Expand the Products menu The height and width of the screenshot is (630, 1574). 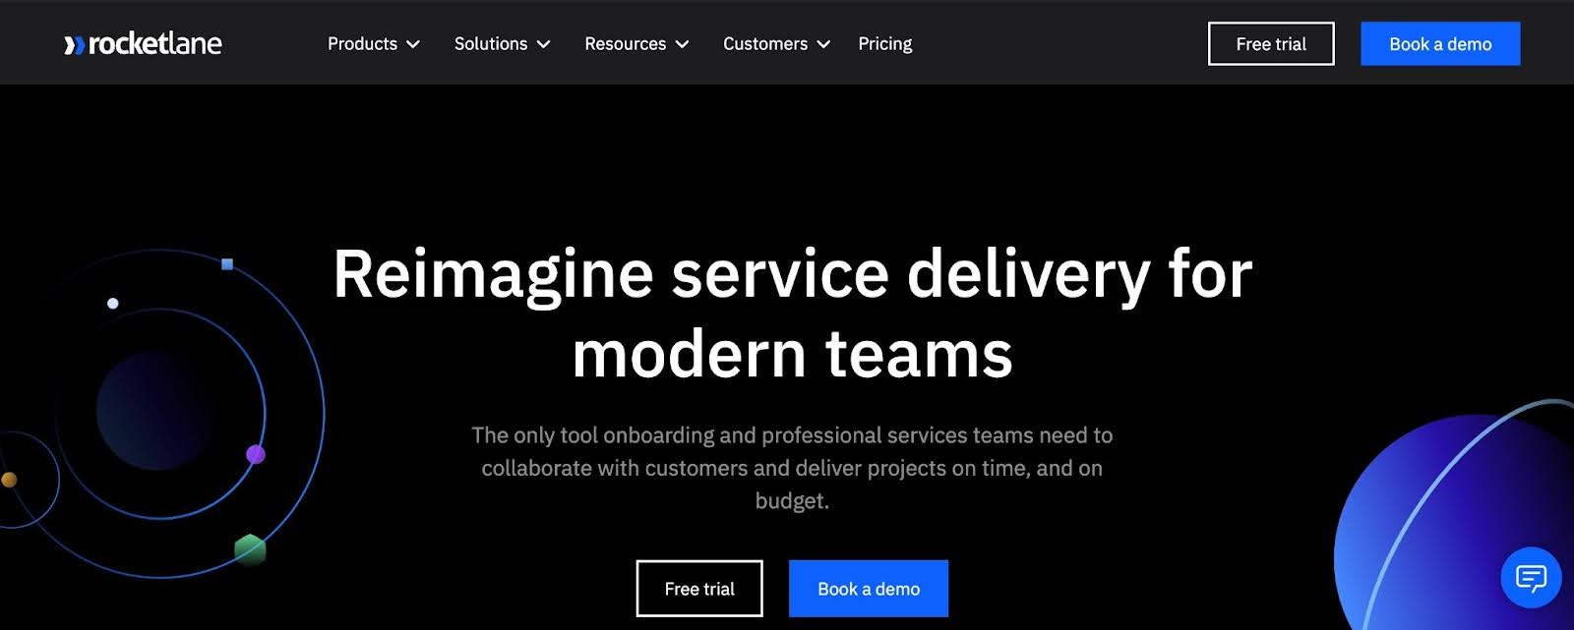point(374,44)
